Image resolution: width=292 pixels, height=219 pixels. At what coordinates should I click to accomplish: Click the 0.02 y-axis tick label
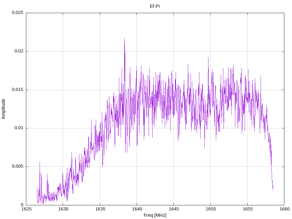pos(19,51)
